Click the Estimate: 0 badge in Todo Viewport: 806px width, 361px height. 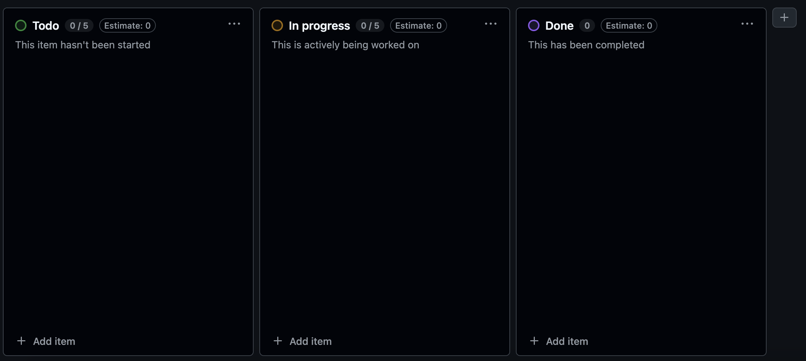click(x=127, y=25)
